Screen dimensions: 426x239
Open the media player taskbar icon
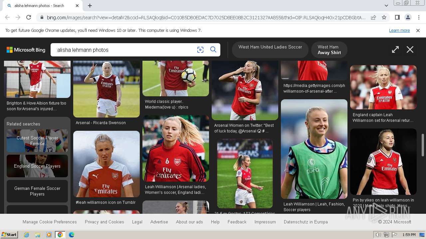click(49, 235)
